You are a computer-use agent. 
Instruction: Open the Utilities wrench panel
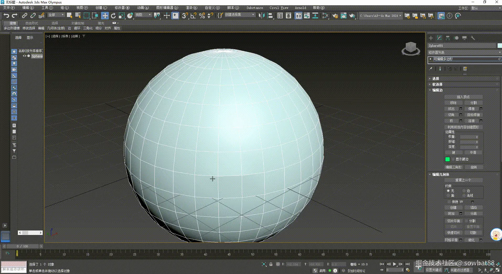point(473,38)
